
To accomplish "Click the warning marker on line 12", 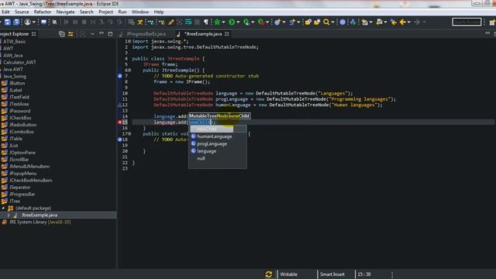I will click(x=120, y=105).
